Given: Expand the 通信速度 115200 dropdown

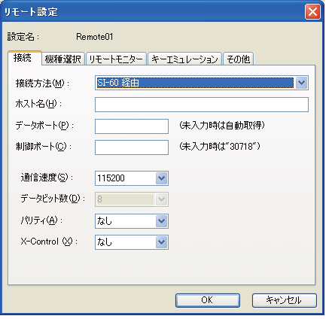Looking at the screenshot, I should click(161, 178).
